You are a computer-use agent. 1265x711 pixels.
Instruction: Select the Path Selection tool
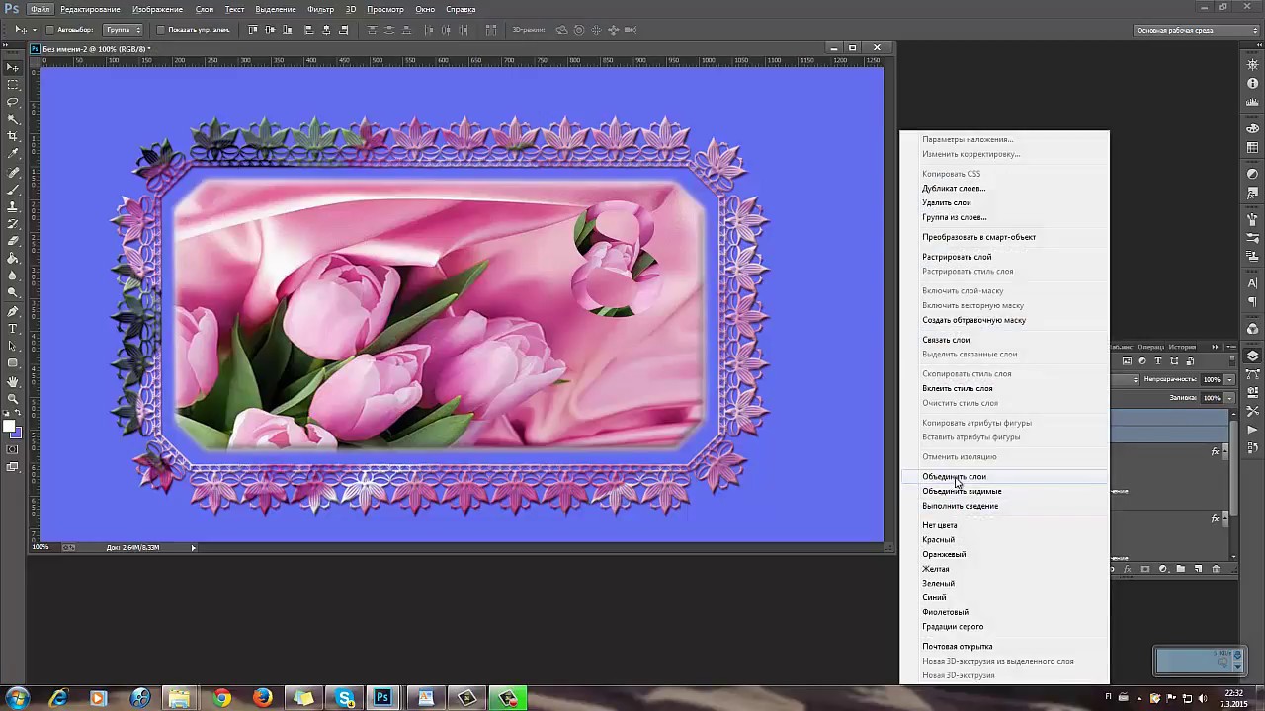13,346
